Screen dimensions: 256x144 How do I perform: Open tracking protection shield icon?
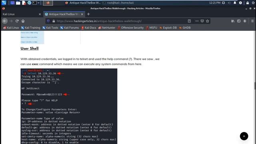tap(48, 21)
